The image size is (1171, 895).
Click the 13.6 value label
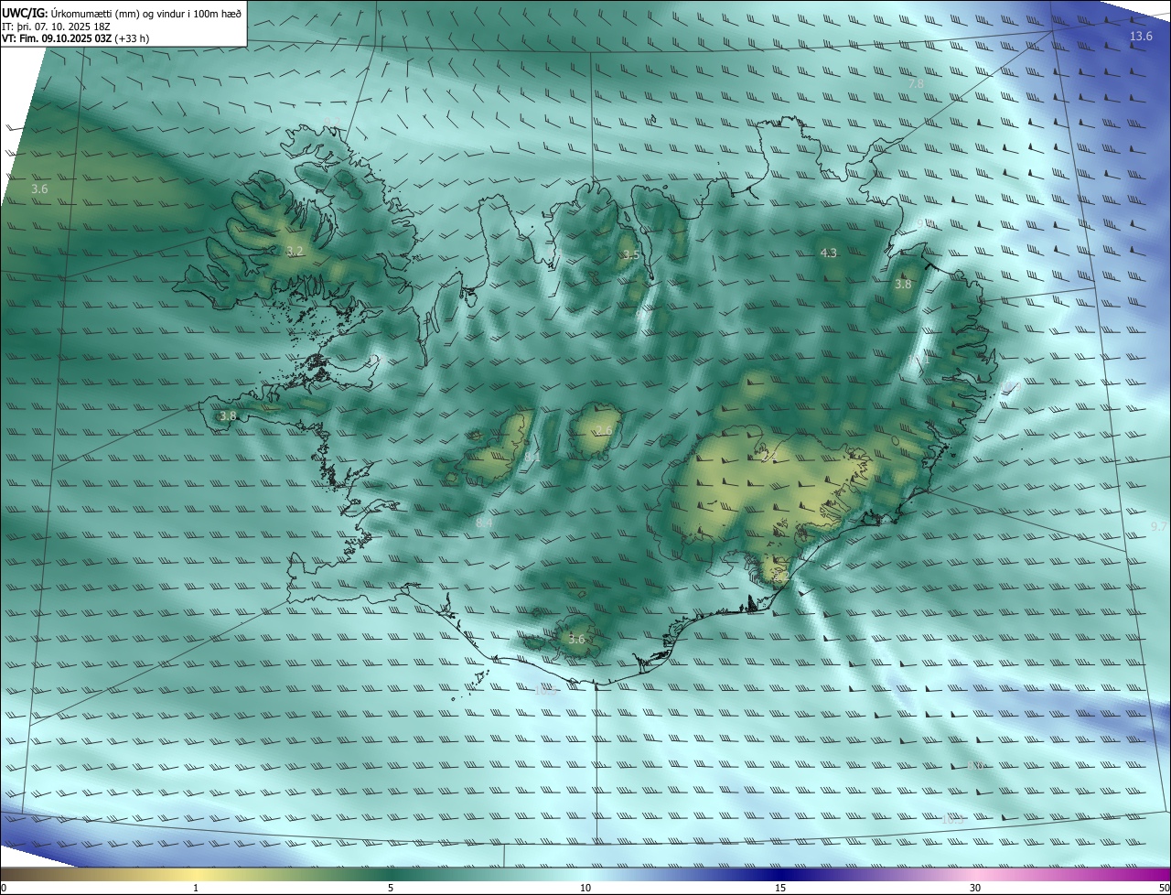pos(1141,36)
